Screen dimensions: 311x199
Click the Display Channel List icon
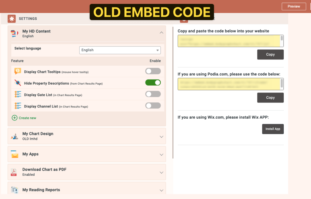coord(18,106)
